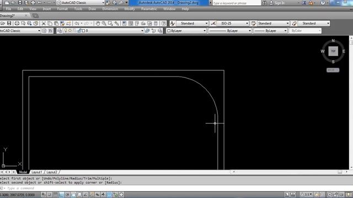Expand the ByLayer linetype dropdown

[250, 31]
